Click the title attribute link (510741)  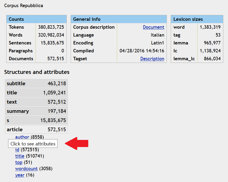(20, 156)
